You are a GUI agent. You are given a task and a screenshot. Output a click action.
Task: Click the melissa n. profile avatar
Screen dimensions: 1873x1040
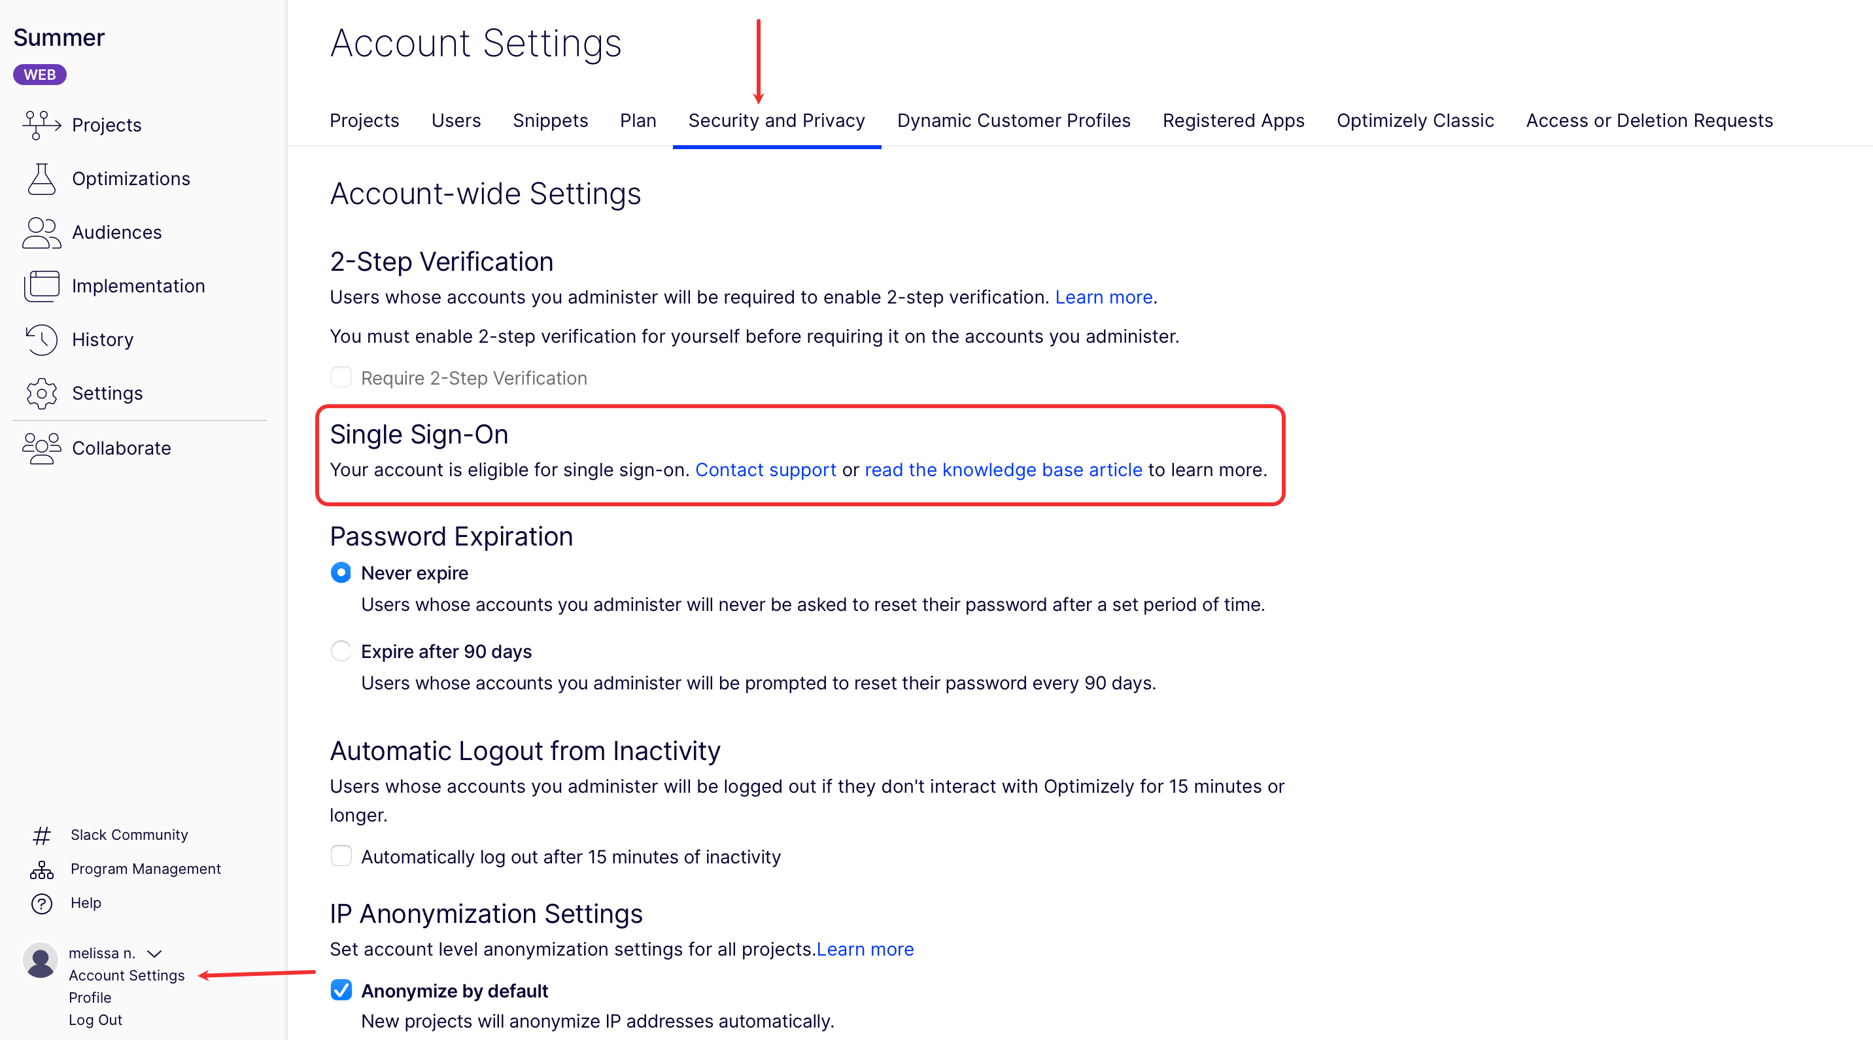(41, 961)
